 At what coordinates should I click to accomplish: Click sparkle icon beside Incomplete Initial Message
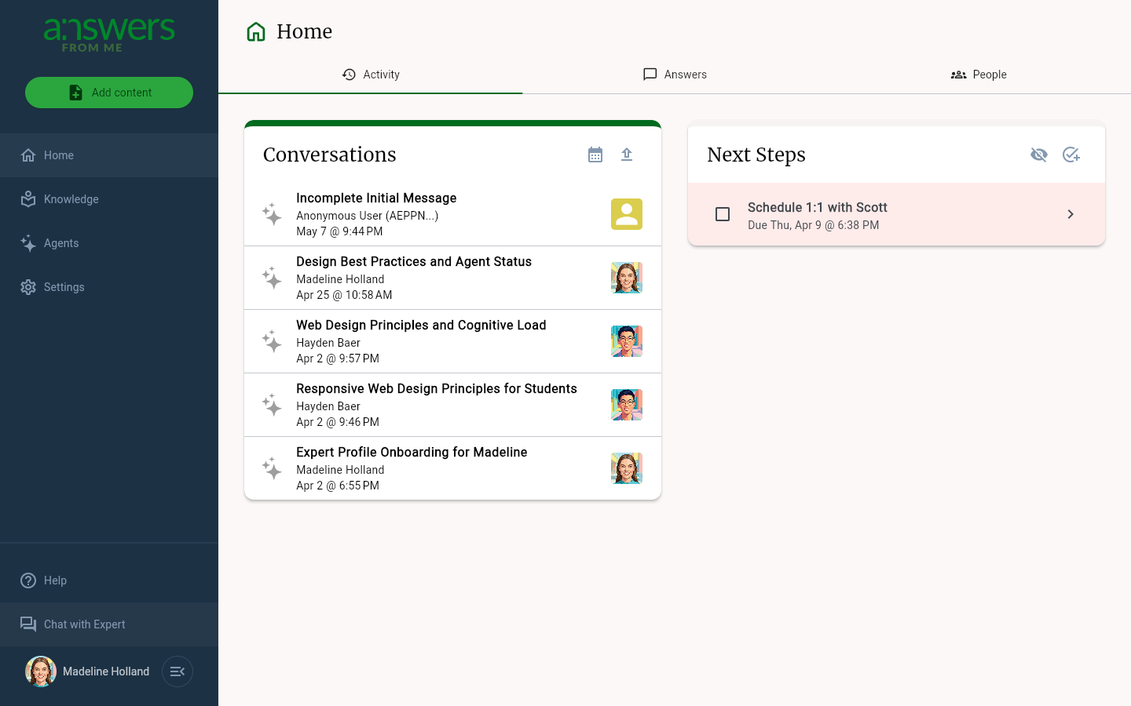(272, 214)
